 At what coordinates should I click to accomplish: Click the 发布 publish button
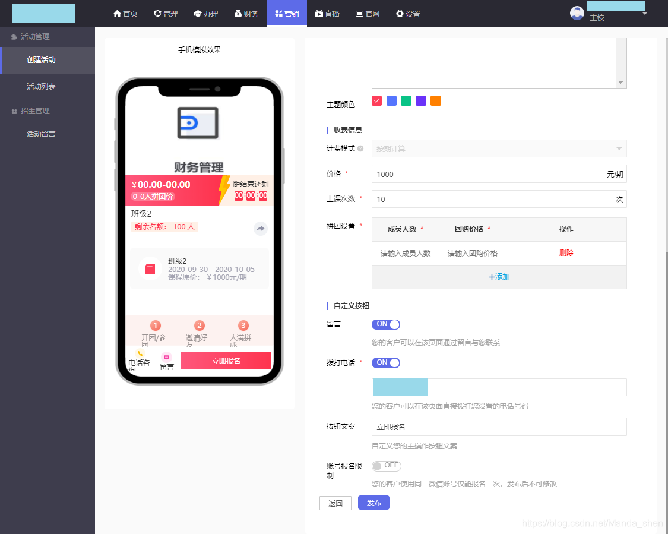pyautogui.click(x=373, y=503)
